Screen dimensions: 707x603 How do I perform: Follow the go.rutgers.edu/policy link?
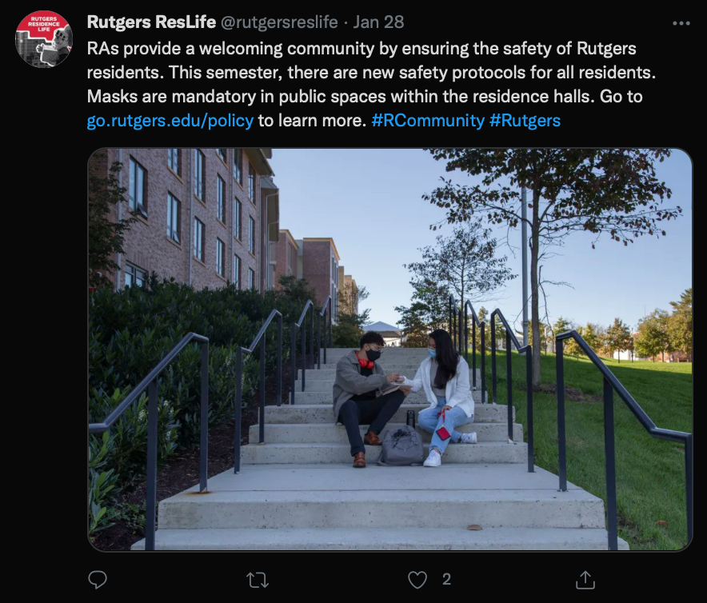pyautogui.click(x=170, y=121)
